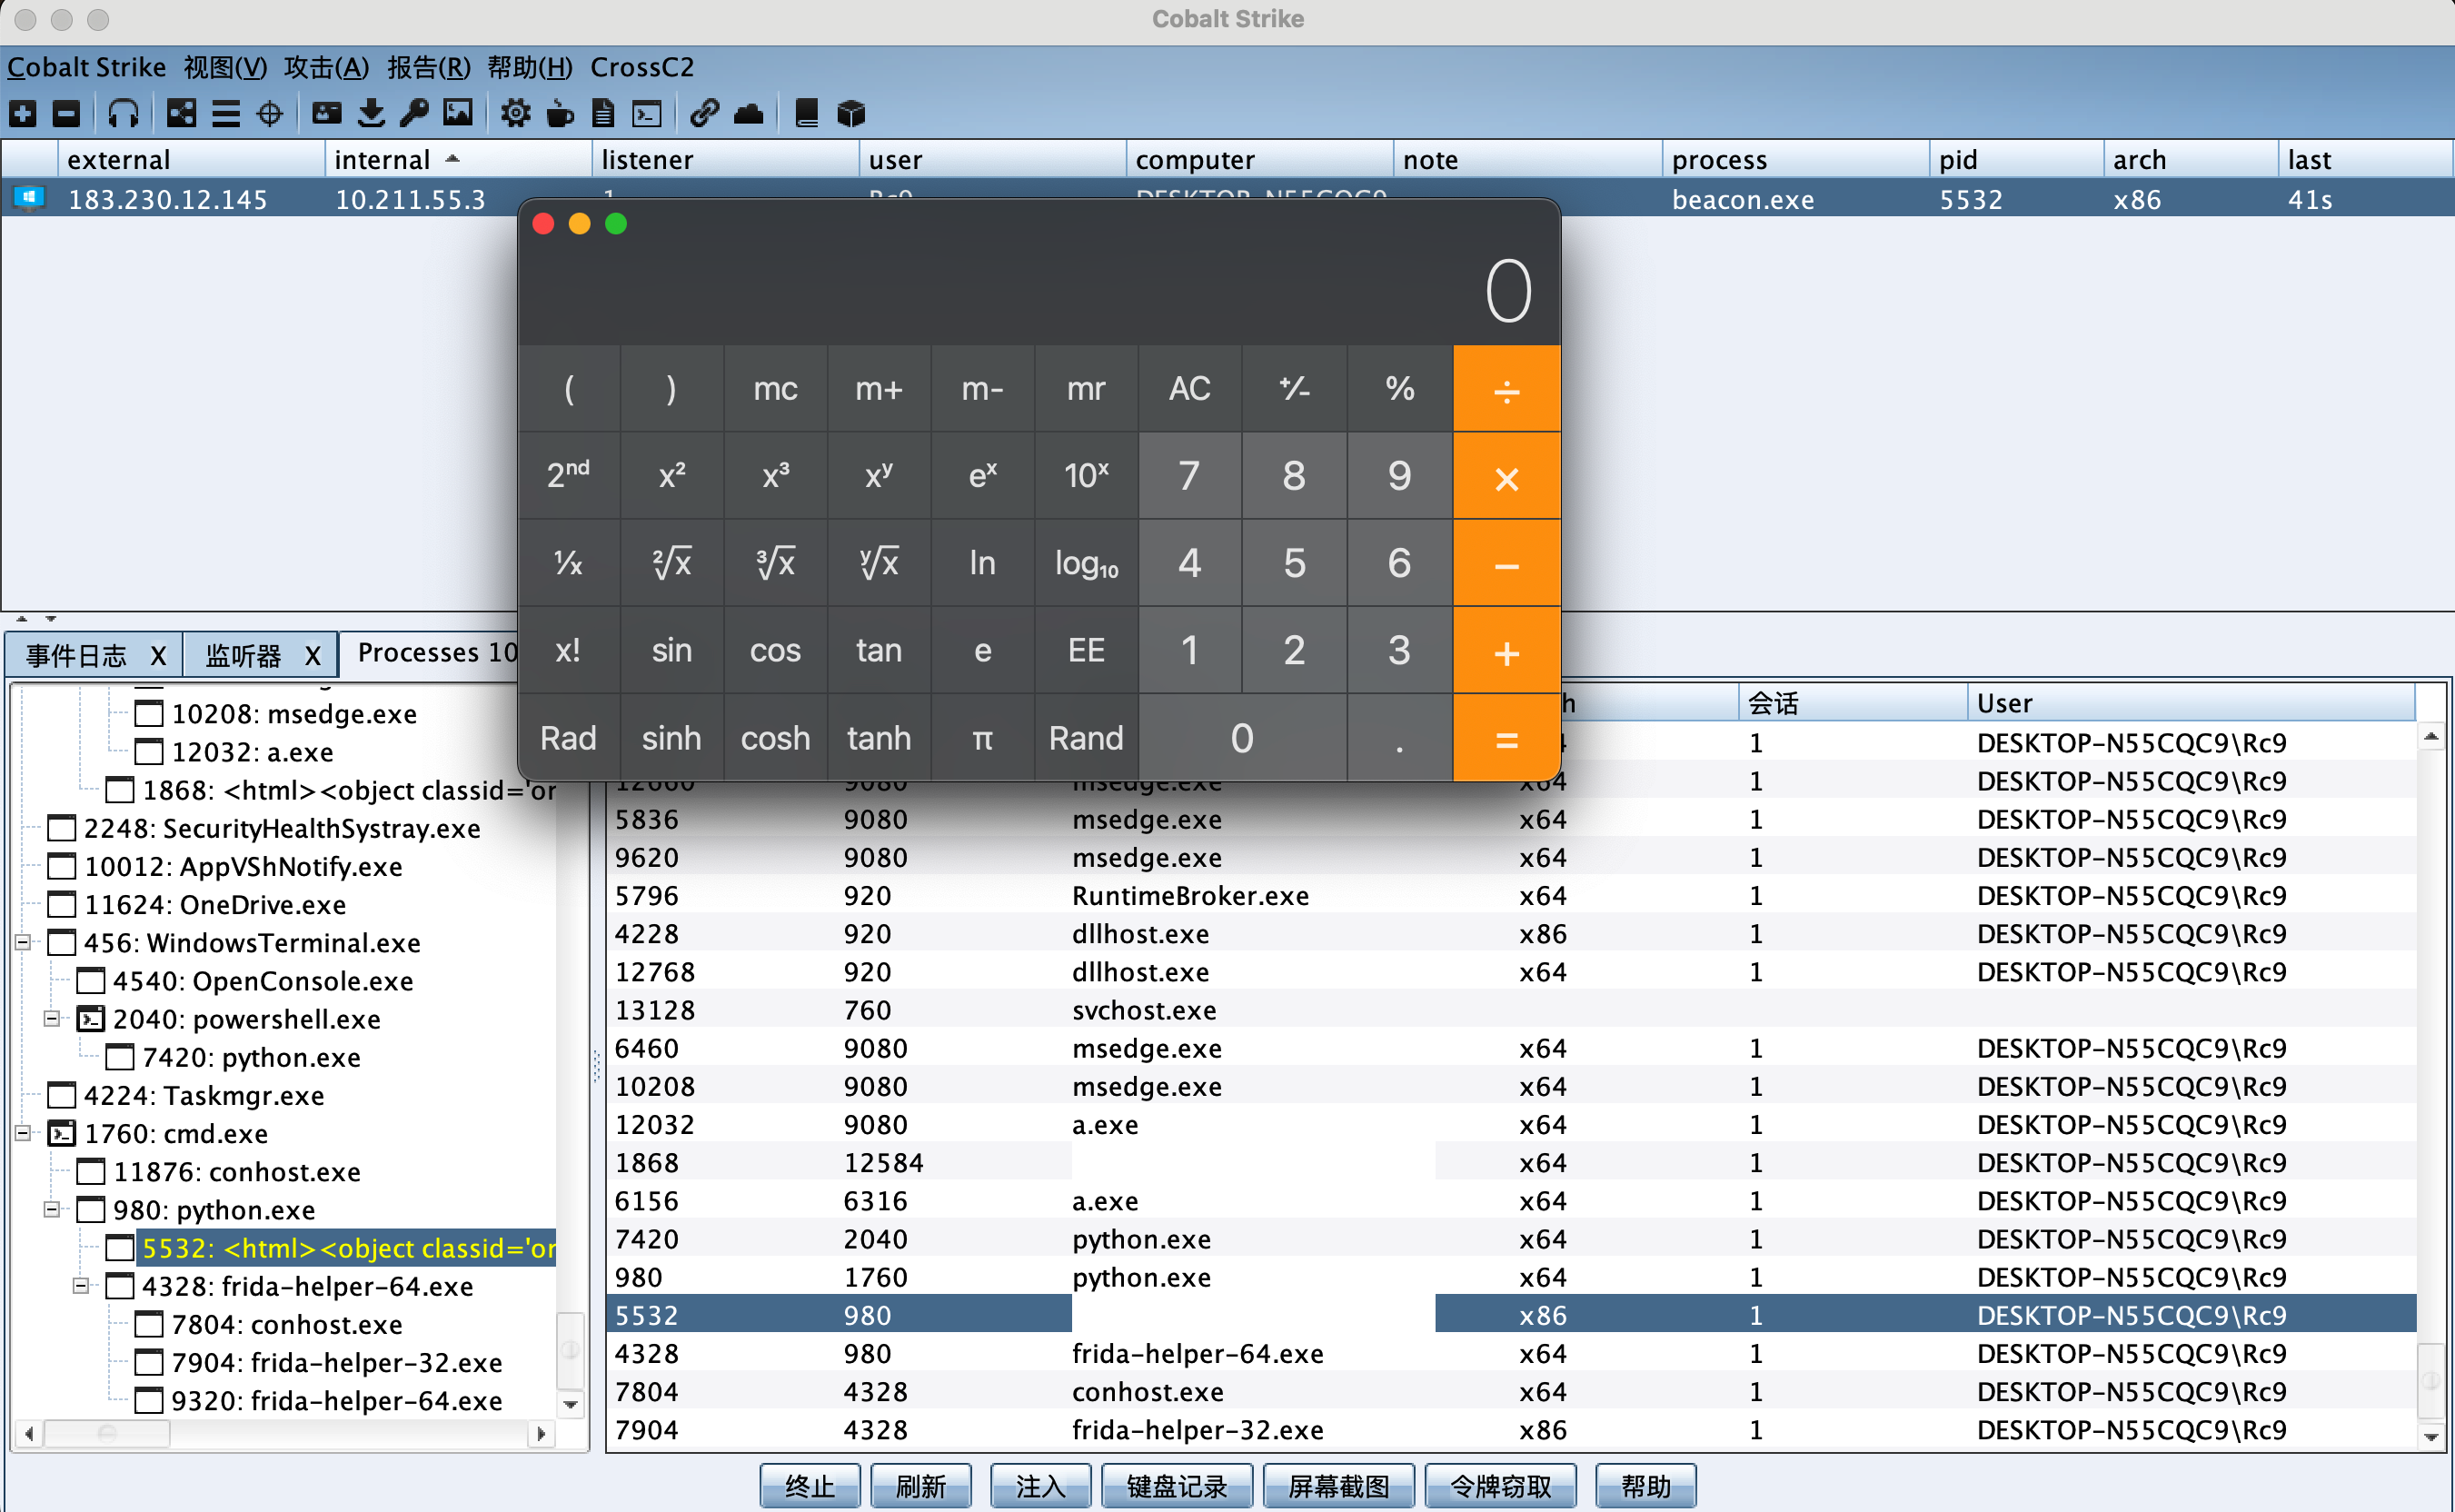Click the 屏幕截图 screenshot button

(x=1339, y=1486)
